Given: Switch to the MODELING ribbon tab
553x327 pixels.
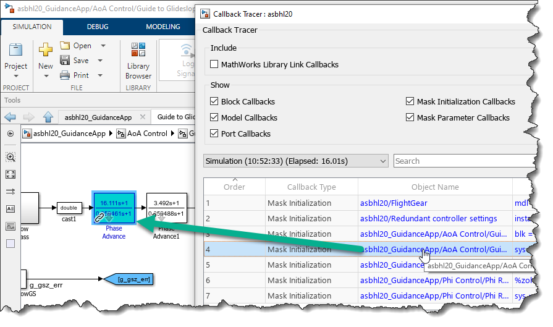Looking at the screenshot, I should tap(163, 27).
